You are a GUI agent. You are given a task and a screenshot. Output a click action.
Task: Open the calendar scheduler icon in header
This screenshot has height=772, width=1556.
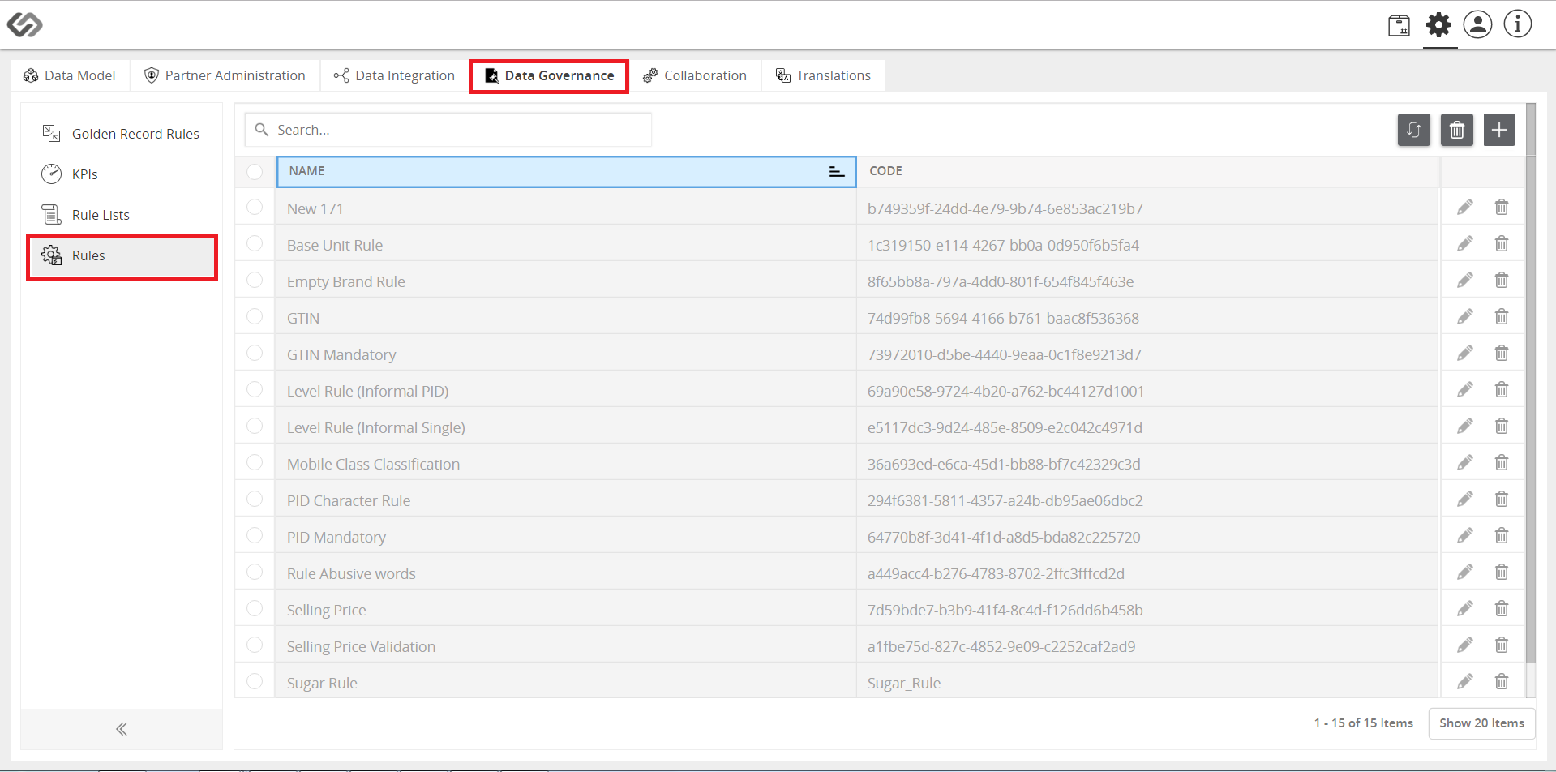(x=1399, y=25)
